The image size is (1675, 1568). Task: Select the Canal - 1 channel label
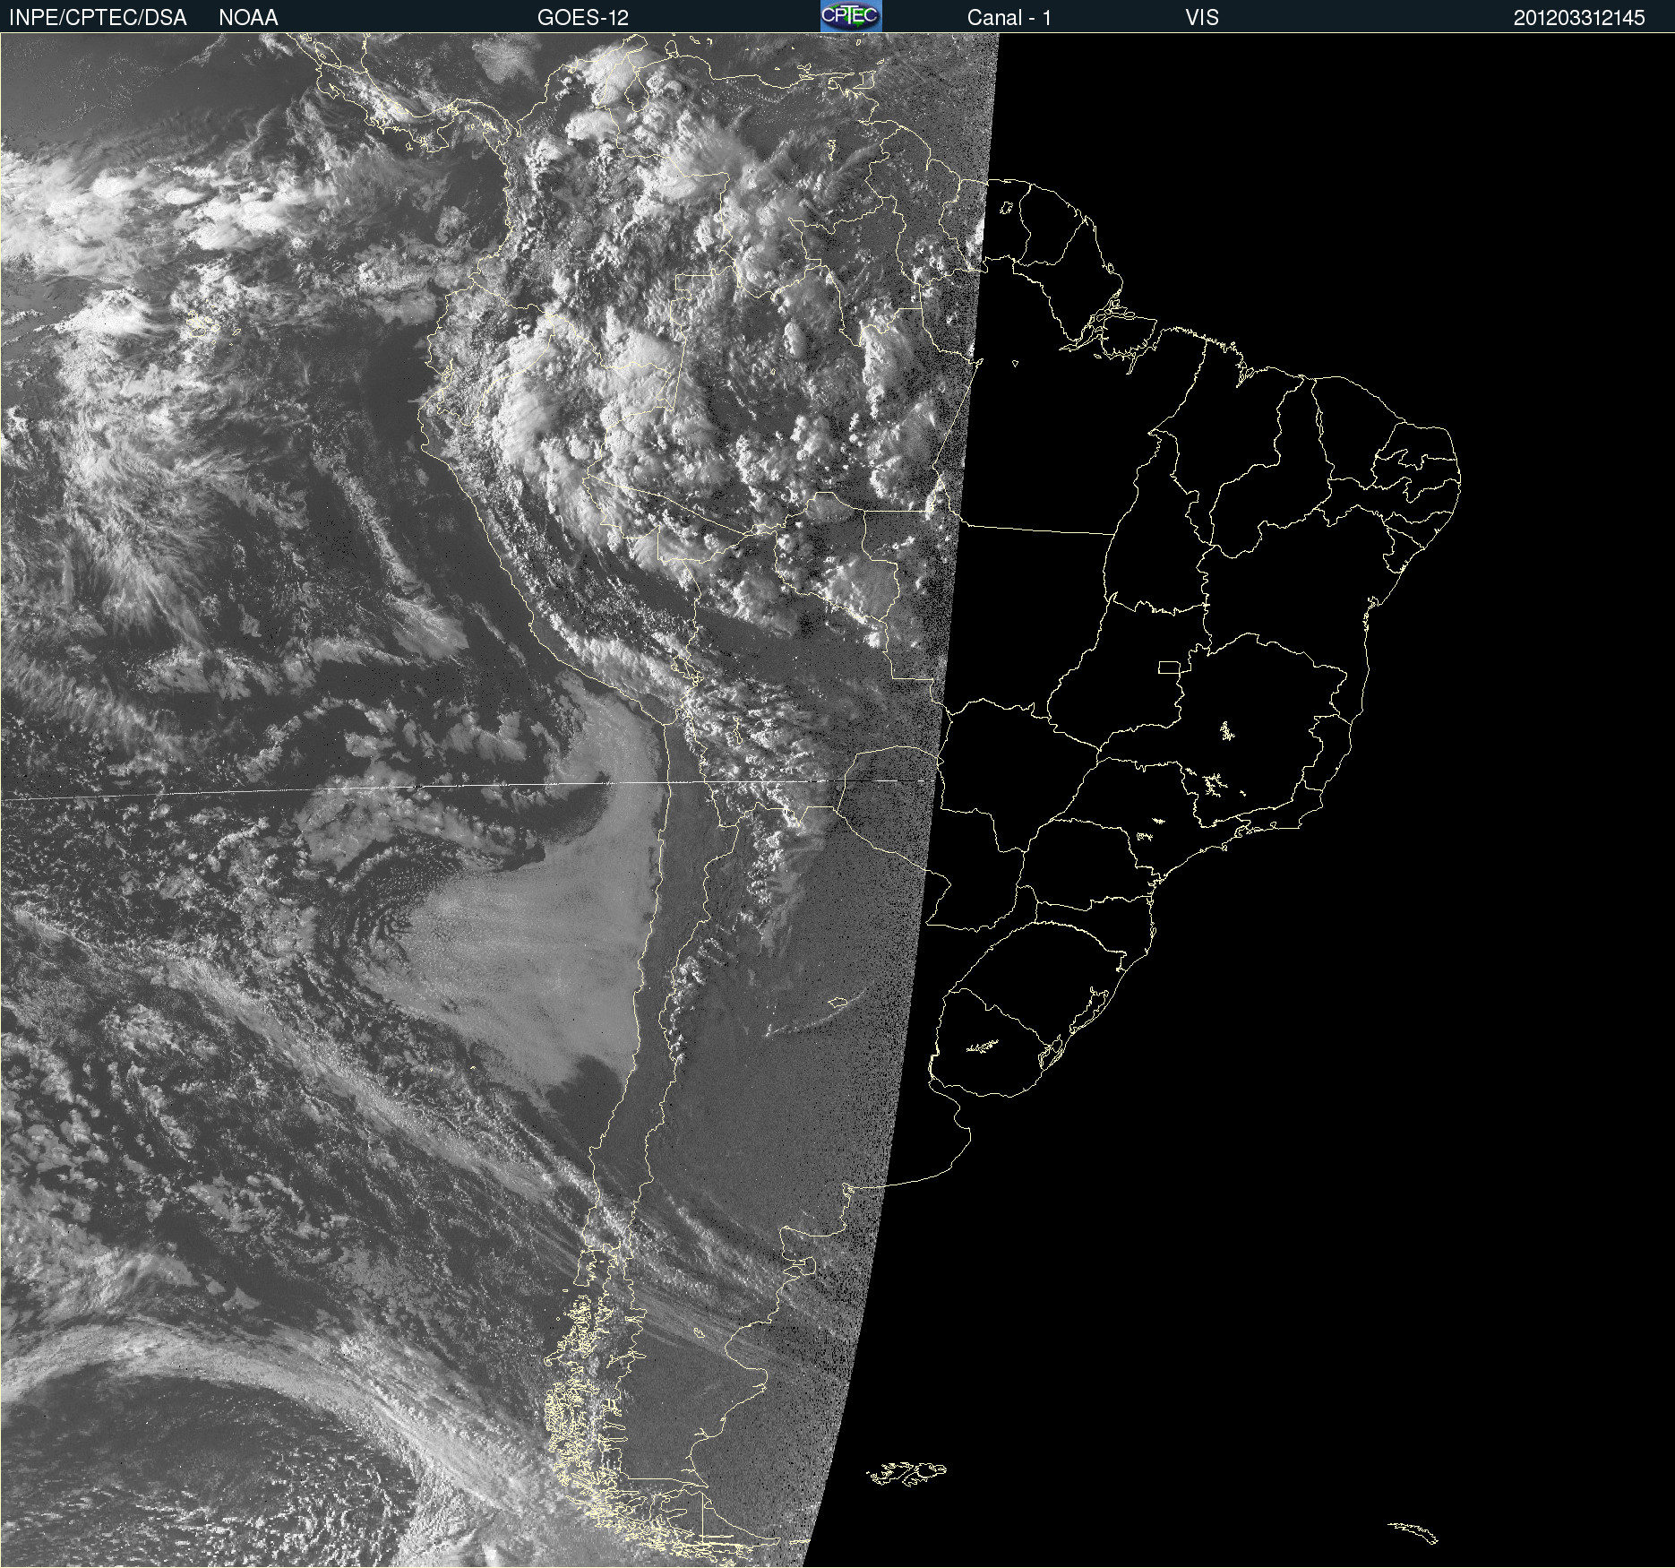(1009, 18)
